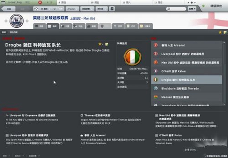Viewport: 228px width, 158px height.
Task: Open the '入主 Arsenal' item in the news list
Action: click(187, 45)
